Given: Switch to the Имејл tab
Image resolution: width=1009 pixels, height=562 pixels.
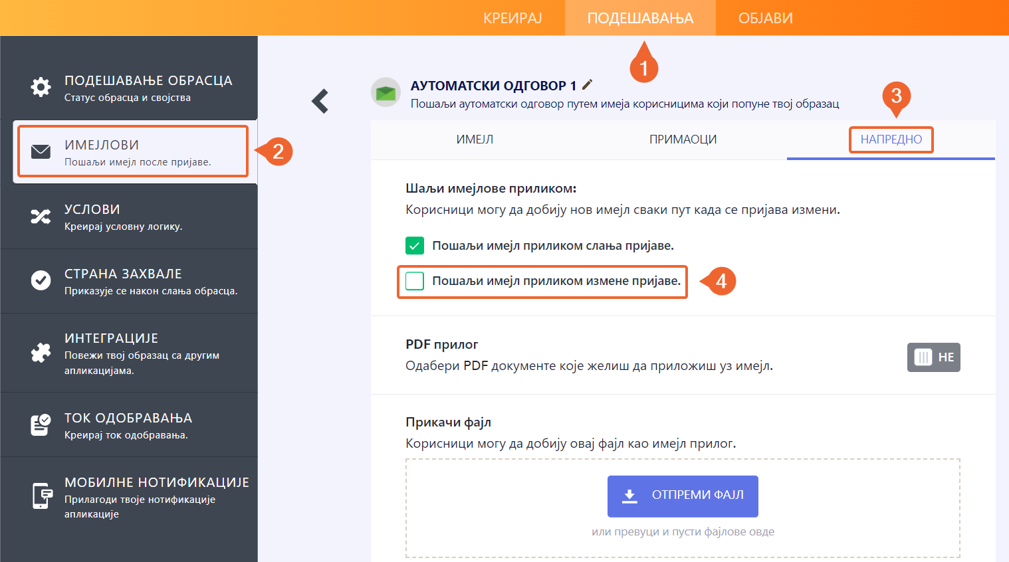Looking at the screenshot, I should pyautogui.click(x=475, y=140).
